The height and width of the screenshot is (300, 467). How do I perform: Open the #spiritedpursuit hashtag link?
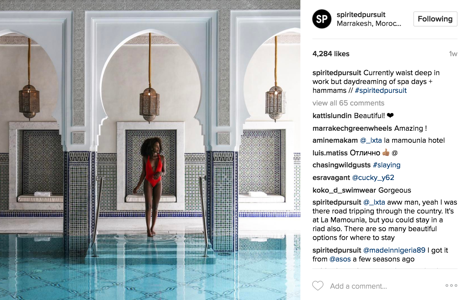point(381,90)
